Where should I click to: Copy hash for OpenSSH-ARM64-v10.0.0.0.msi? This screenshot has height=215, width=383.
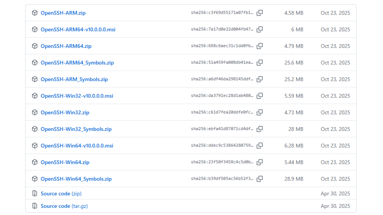click(260, 29)
